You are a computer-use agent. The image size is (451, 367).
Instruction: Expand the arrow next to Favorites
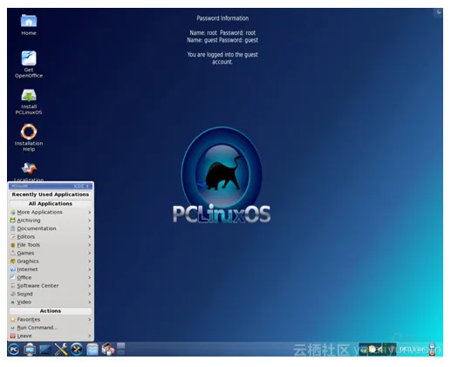coord(90,319)
